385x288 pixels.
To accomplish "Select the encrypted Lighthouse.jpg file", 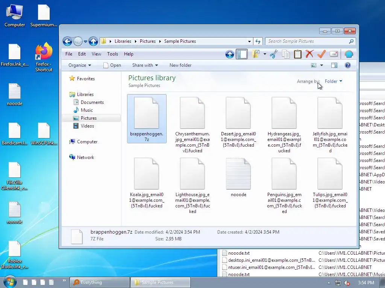I will click(x=192, y=185).
